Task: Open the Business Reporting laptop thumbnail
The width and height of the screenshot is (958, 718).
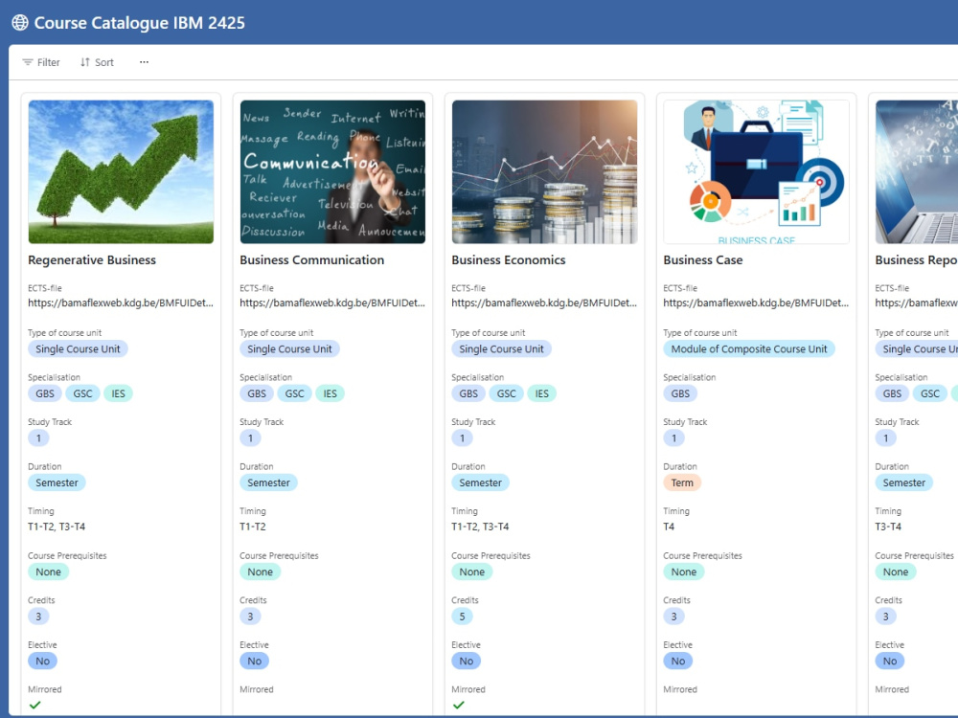Action: [917, 172]
